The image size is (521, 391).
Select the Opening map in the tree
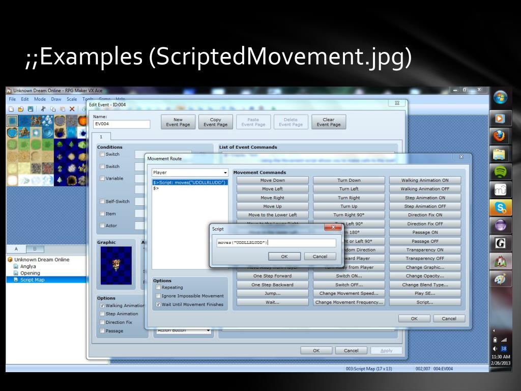tap(30, 273)
